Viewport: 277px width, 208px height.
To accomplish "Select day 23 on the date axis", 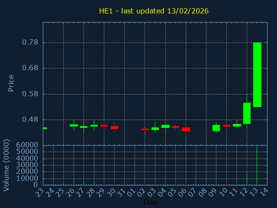I will coord(40,192).
